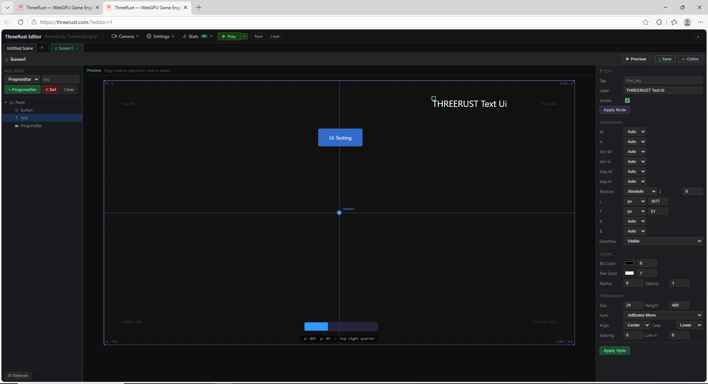Image resolution: width=708 pixels, height=384 pixels.
Task: Click the Apply Style button
Action: pyautogui.click(x=614, y=350)
